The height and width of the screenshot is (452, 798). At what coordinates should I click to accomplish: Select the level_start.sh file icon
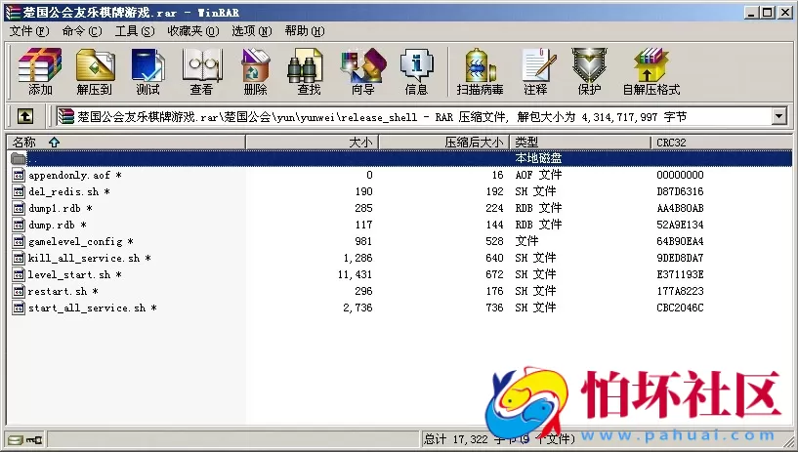[x=19, y=274]
